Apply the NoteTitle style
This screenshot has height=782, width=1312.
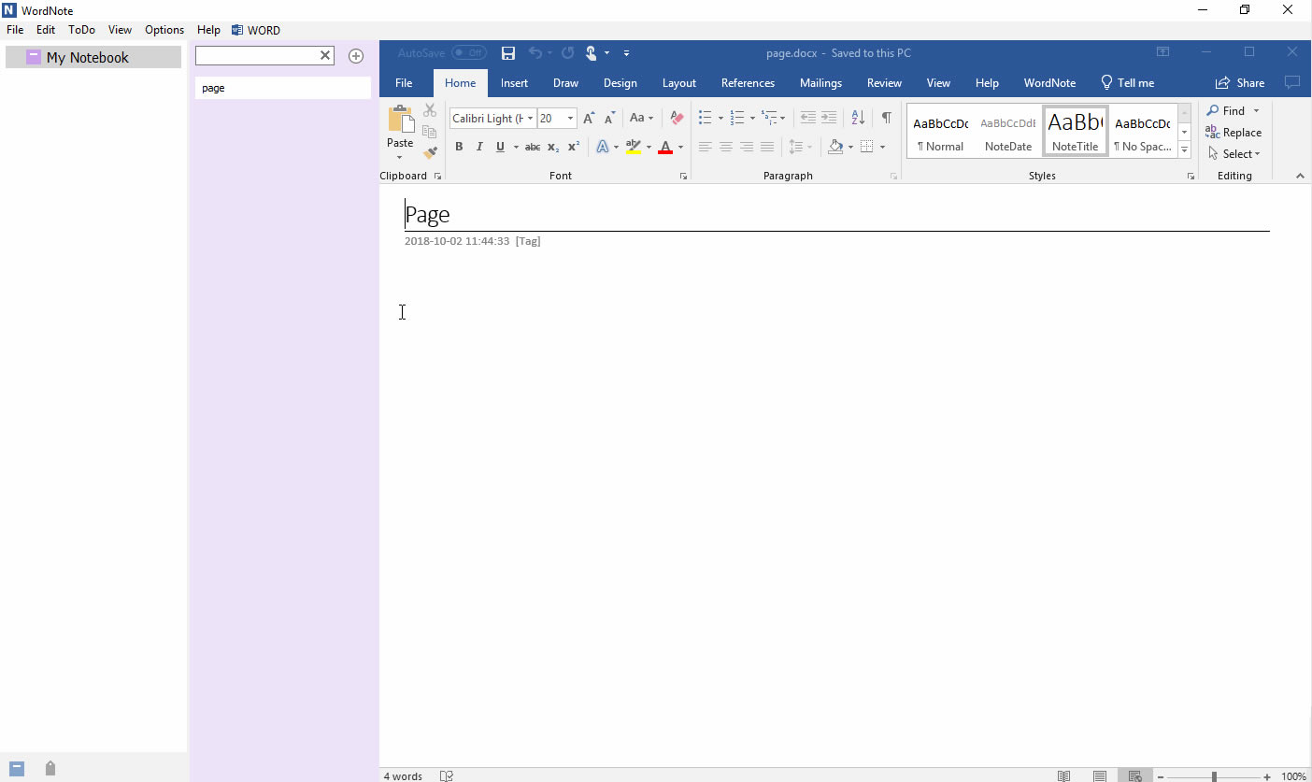pos(1075,130)
